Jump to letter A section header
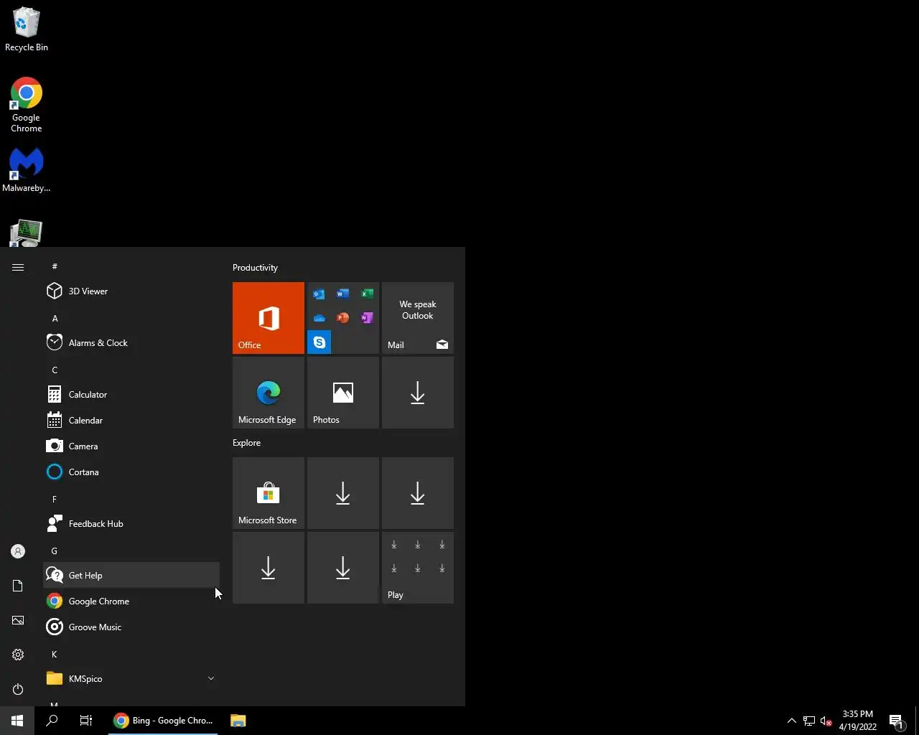The height and width of the screenshot is (735, 919). pyautogui.click(x=55, y=318)
